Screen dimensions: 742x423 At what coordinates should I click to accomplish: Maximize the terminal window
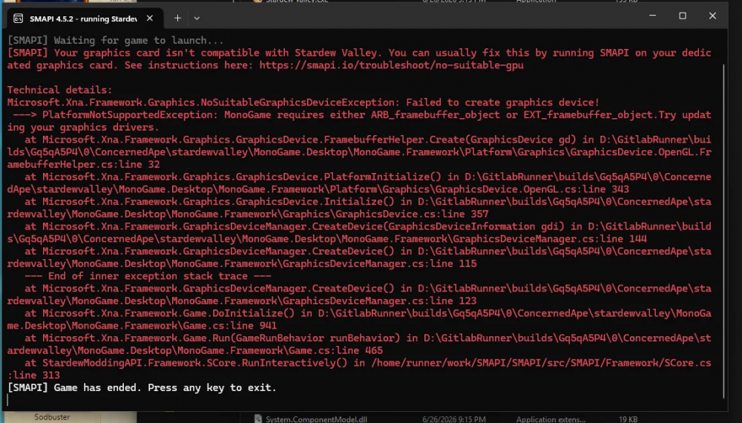pos(683,16)
